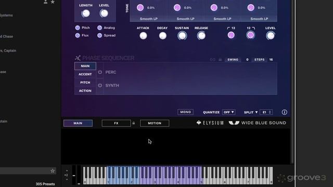Click the LEVEL knob beside LENGTH
Screen dimensions: 333x187
(104, 14)
